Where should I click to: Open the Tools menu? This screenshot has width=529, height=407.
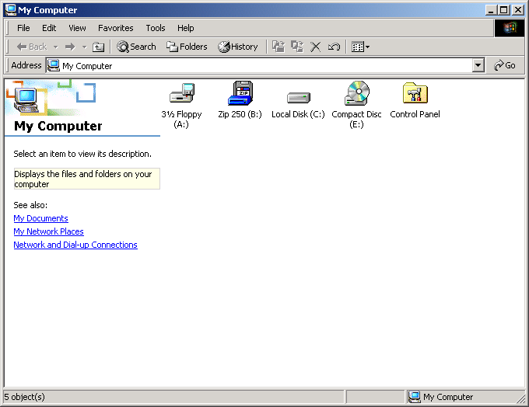(156, 28)
